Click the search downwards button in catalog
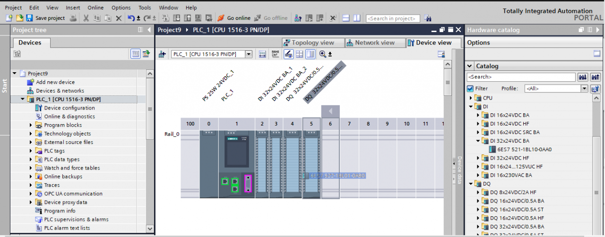 (x=583, y=77)
